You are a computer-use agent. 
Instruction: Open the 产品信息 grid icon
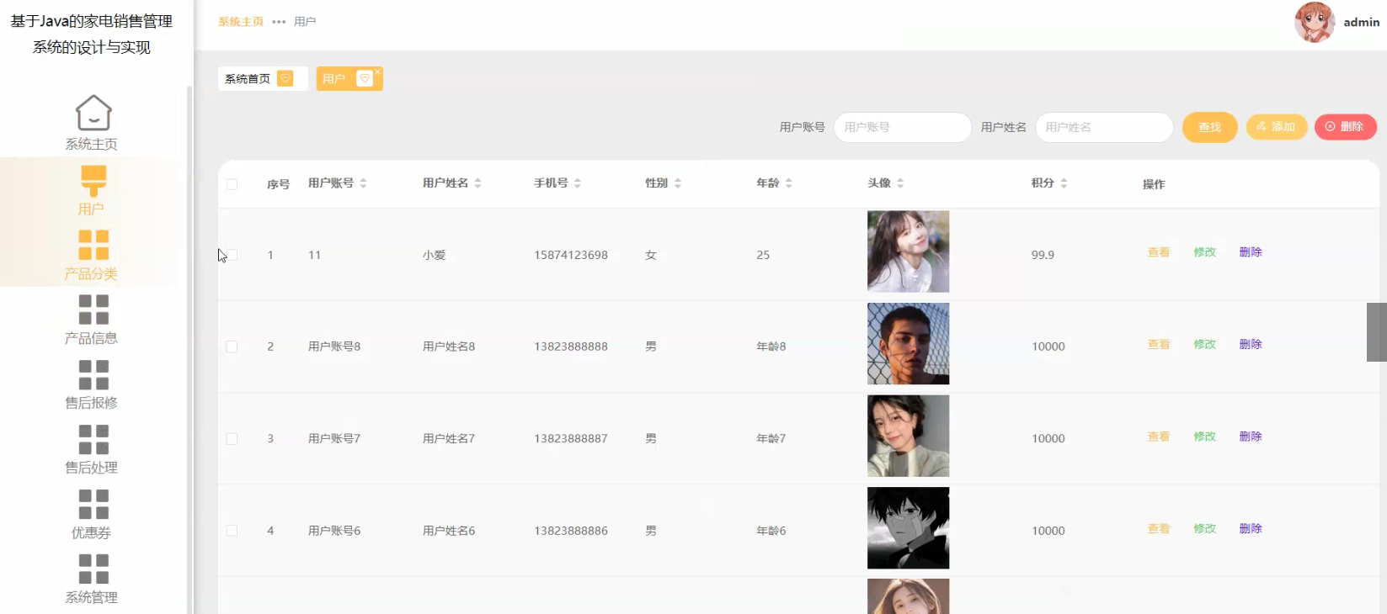(x=93, y=310)
